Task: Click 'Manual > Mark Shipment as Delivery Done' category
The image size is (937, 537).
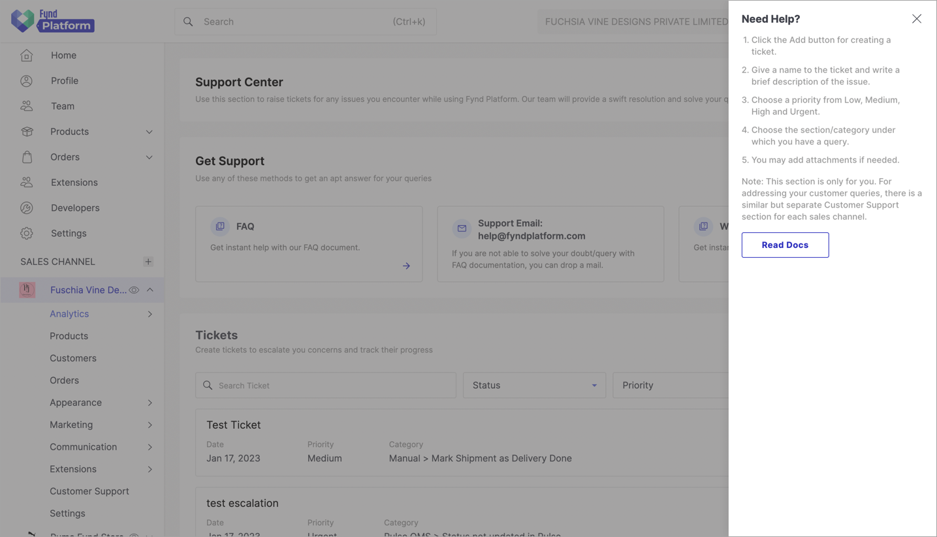Action: [481, 458]
